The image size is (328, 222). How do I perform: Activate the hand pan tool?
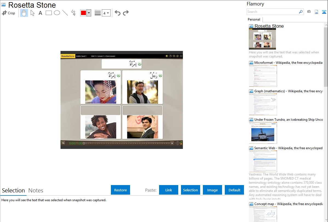(x=24, y=13)
